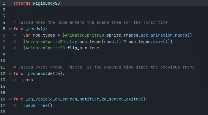Image resolution: width=208 pixels, height=115 pixels.
Task: Click the tab indent marker before pass
Action: [x=15, y=80]
